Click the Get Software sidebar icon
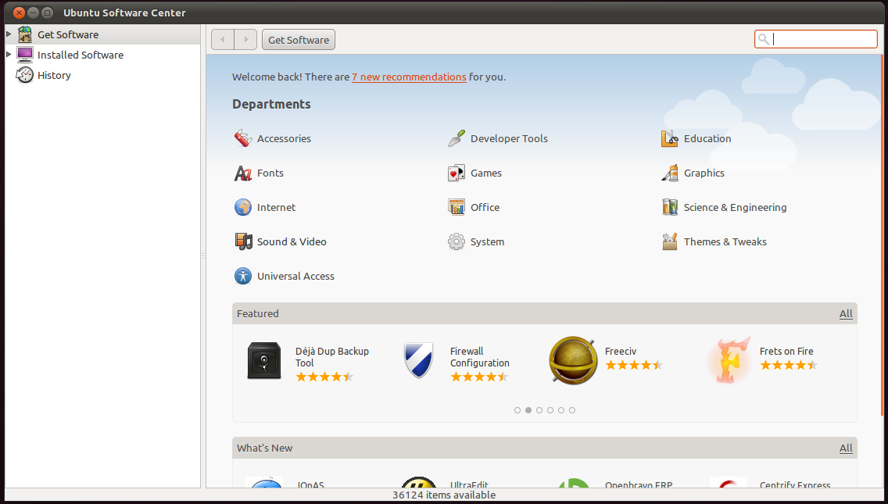888x504 pixels. pyautogui.click(x=25, y=34)
